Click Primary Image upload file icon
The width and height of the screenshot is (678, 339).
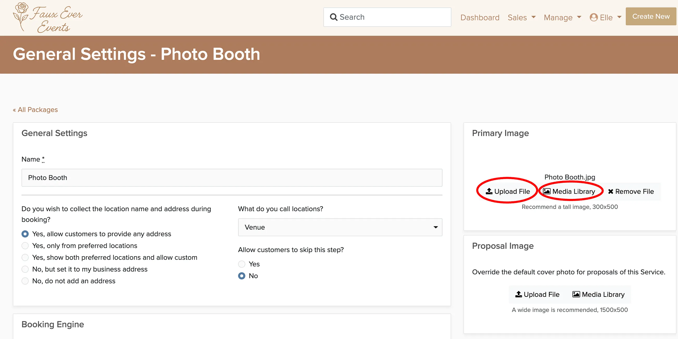point(489,191)
